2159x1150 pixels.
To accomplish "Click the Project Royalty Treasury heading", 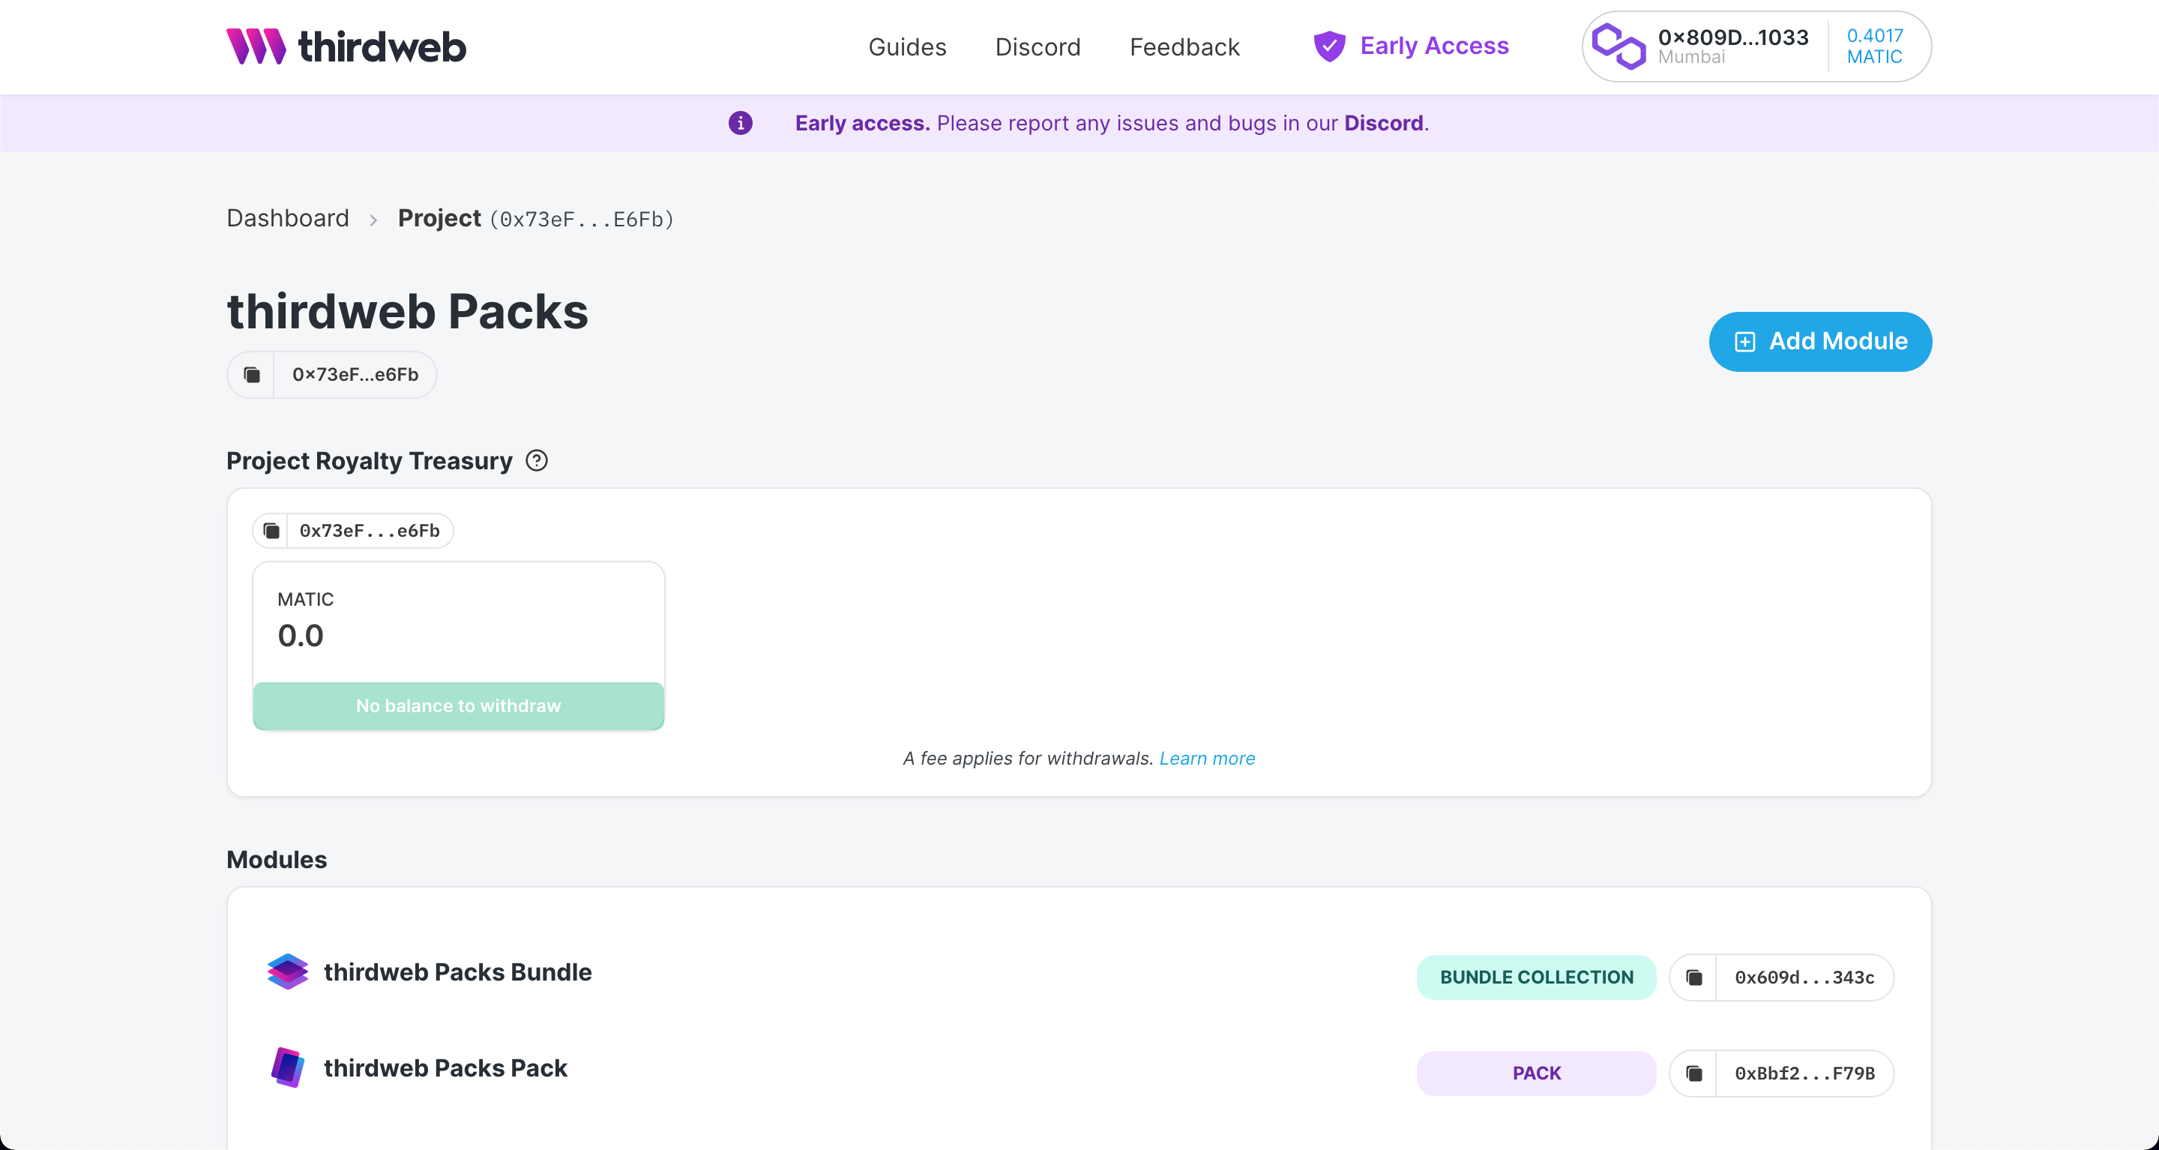I will 369,460.
